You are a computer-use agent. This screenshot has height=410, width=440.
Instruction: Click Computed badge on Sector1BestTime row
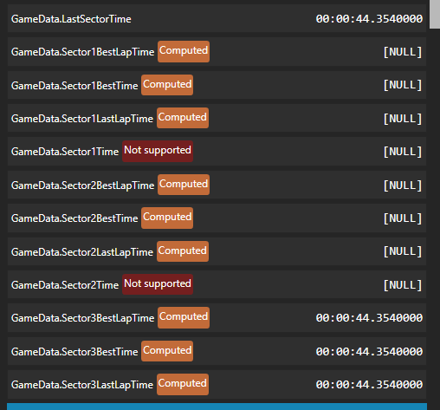(167, 85)
